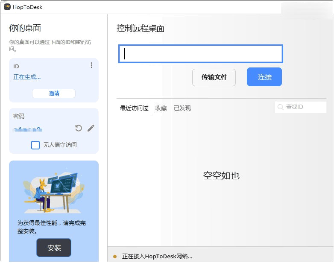Viewport: 334px width, 263px height.
Task: Click the 安装 button
Action: coord(54,248)
